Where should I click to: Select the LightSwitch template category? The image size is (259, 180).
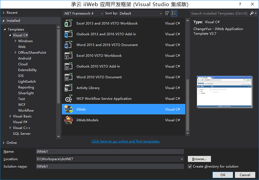[x=27, y=81]
